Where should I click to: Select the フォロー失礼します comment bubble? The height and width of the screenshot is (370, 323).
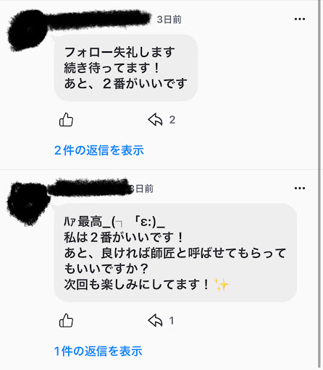point(125,68)
